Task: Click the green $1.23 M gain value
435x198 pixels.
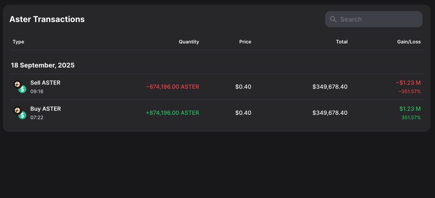Action: [410, 109]
